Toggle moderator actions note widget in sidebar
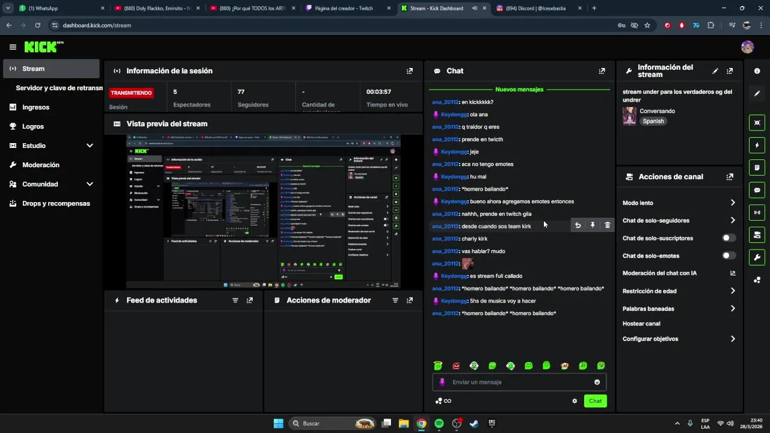The height and width of the screenshot is (433, 770). 757,167
